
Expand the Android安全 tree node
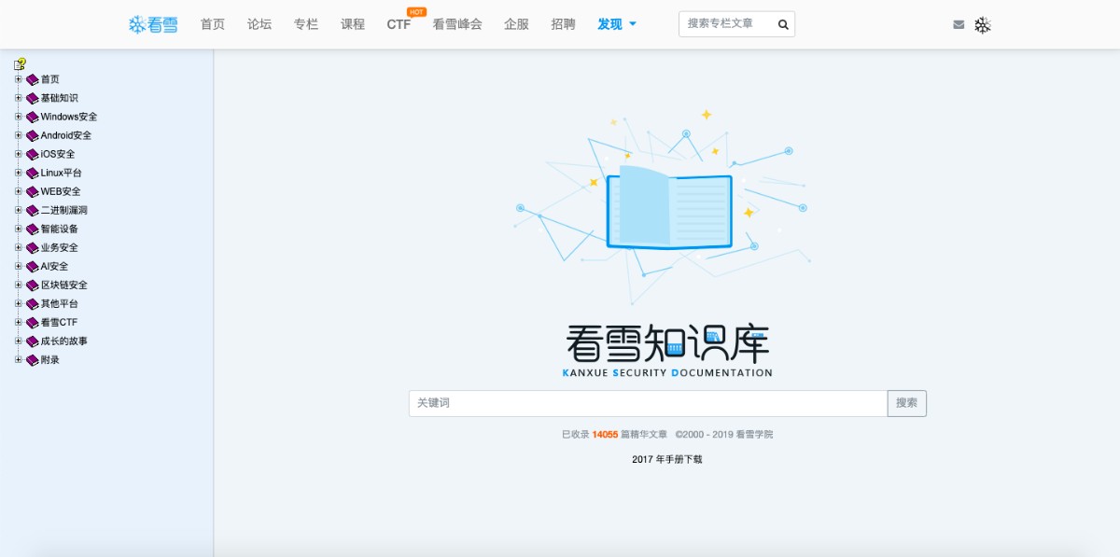18,135
